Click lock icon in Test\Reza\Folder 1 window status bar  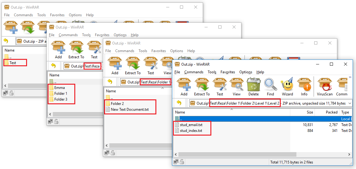click(112, 153)
